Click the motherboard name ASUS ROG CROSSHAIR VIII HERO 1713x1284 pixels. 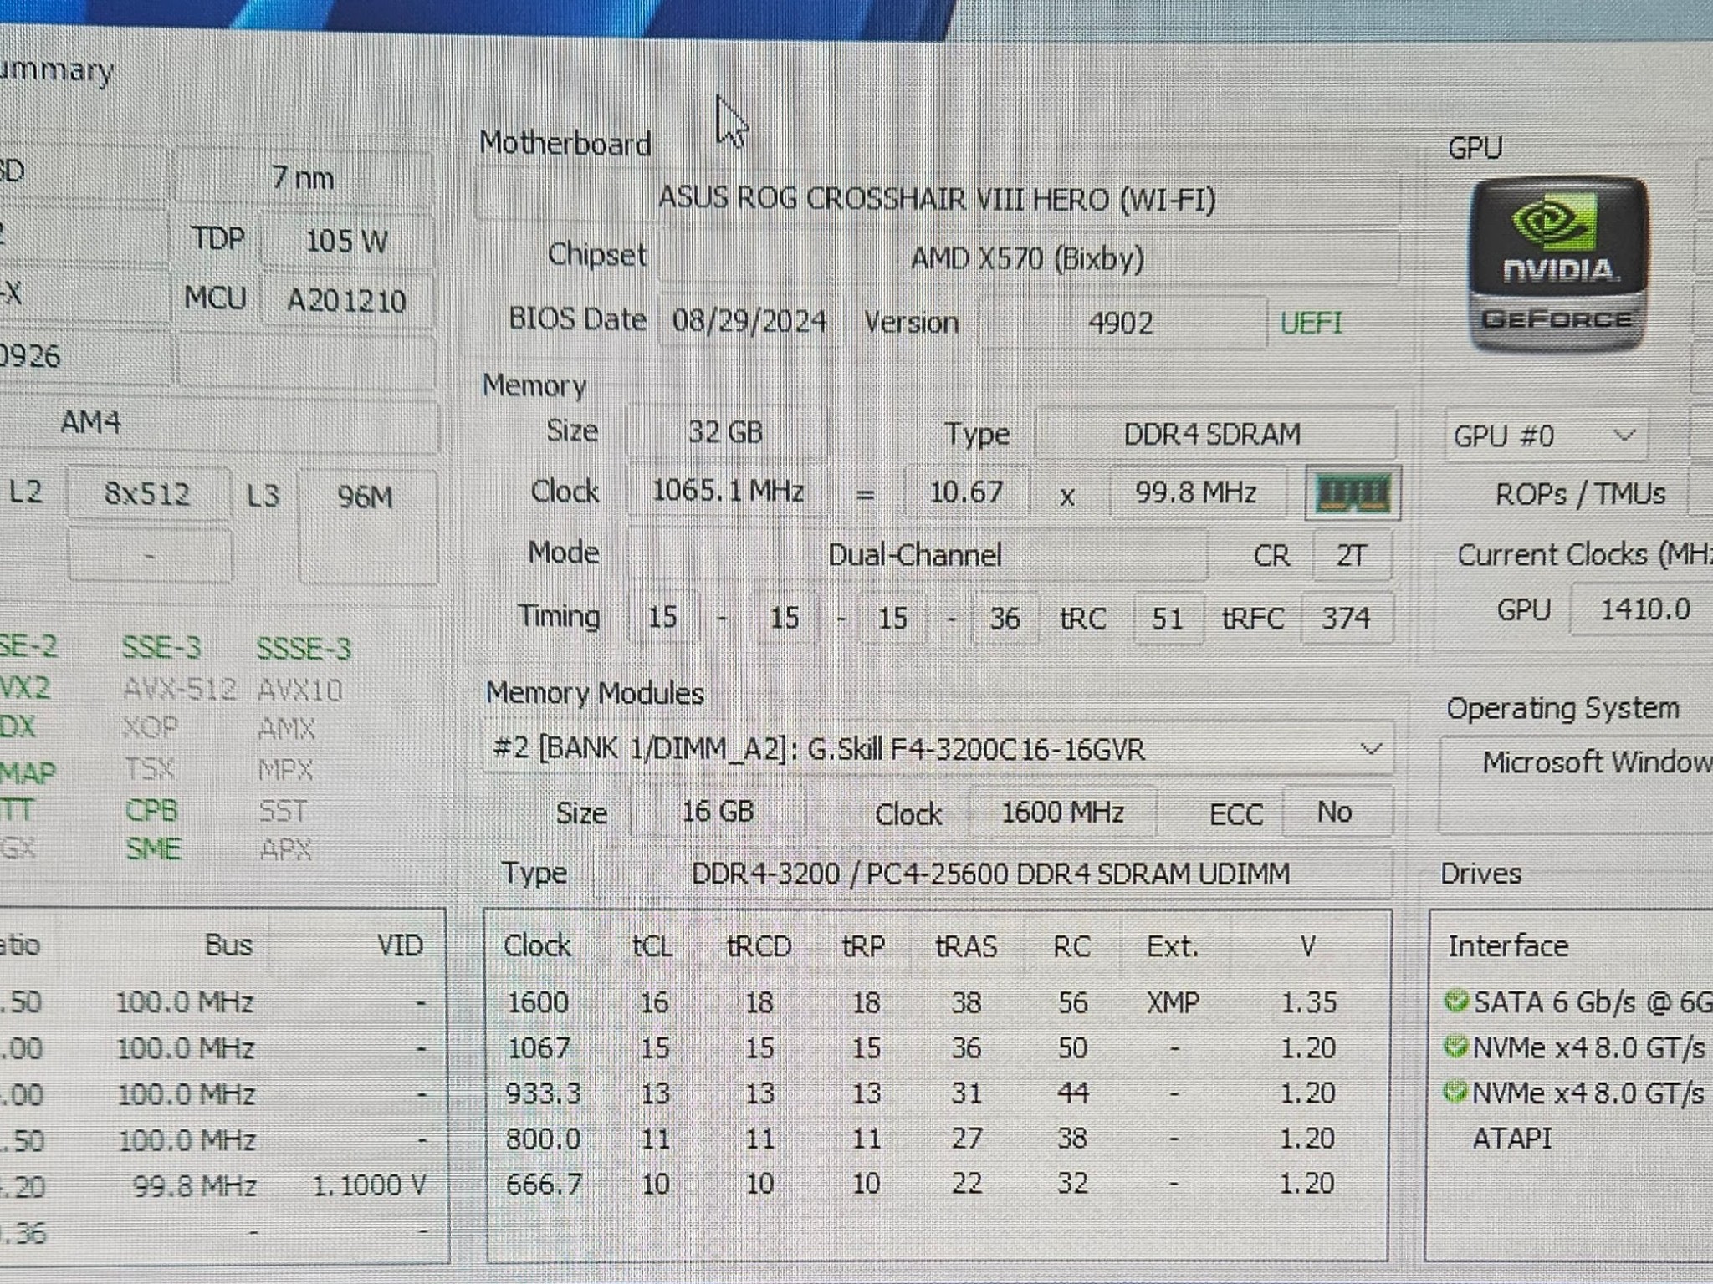pyautogui.click(x=937, y=199)
